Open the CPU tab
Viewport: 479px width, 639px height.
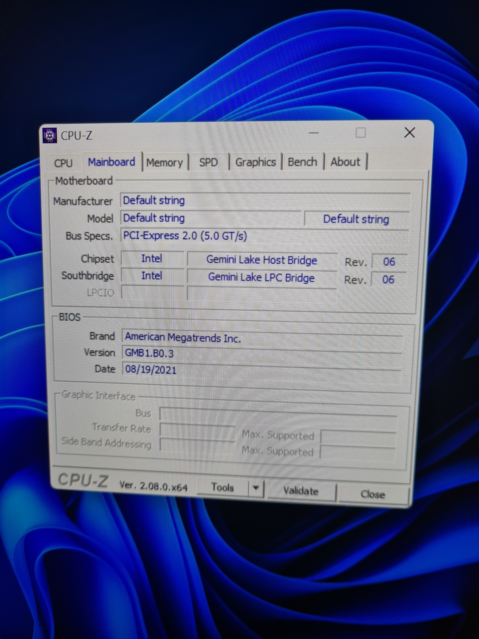coord(63,163)
